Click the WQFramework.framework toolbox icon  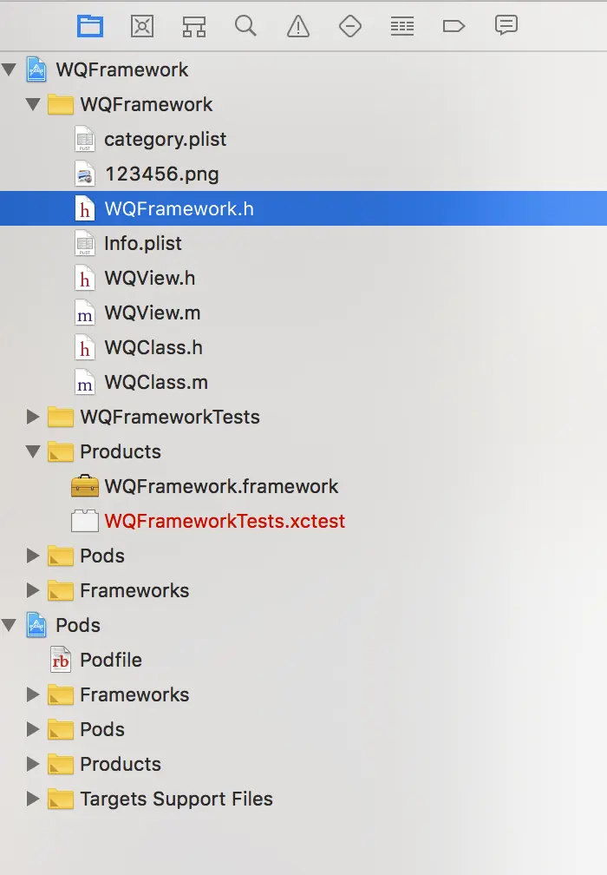tap(85, 486)
